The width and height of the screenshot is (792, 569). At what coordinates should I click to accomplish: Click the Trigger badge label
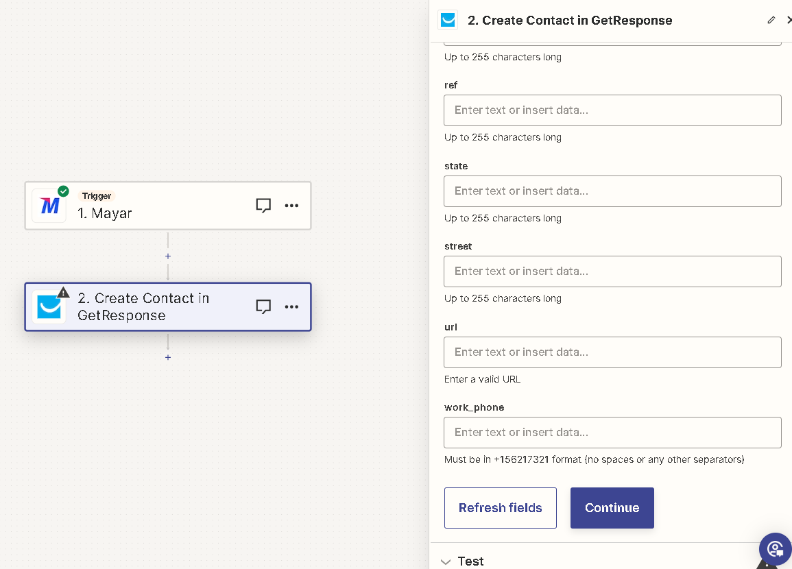[x=97, y=196]
